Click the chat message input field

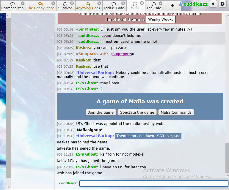click(x=154, y=183)
